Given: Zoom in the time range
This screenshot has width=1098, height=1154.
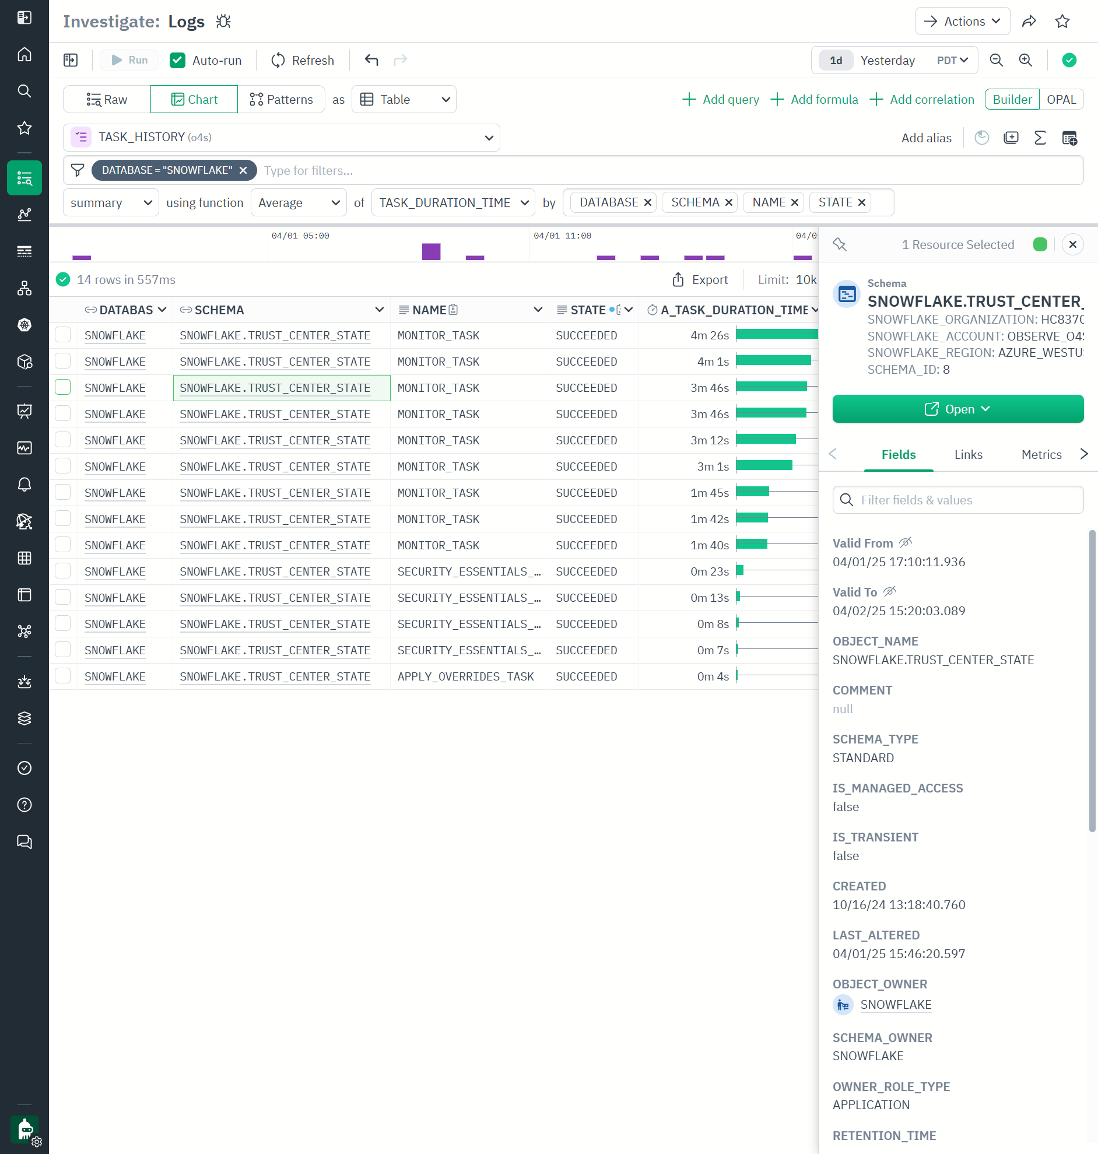Looking at the screenshot, I should pos(1026,60).
